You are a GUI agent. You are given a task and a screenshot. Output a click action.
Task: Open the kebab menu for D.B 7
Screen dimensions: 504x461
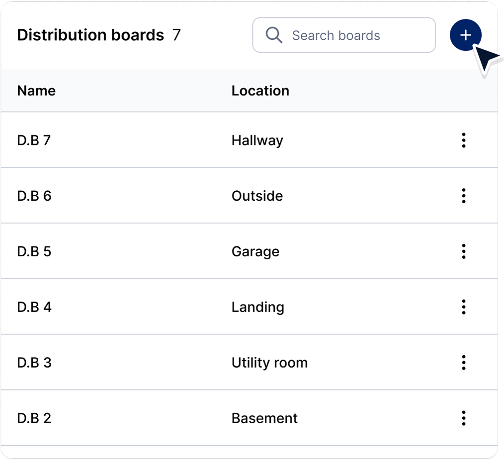(x=463, y=141)
